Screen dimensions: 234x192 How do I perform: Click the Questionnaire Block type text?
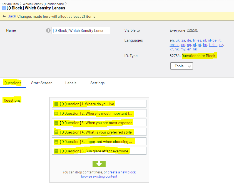tap(198, 56)
